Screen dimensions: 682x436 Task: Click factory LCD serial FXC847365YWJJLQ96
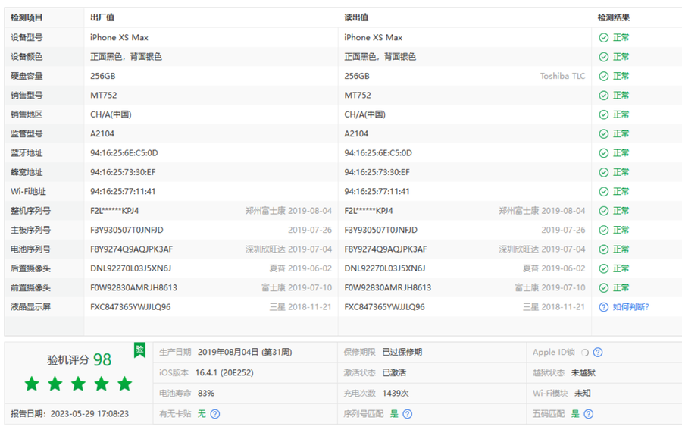tap(130, 307)
